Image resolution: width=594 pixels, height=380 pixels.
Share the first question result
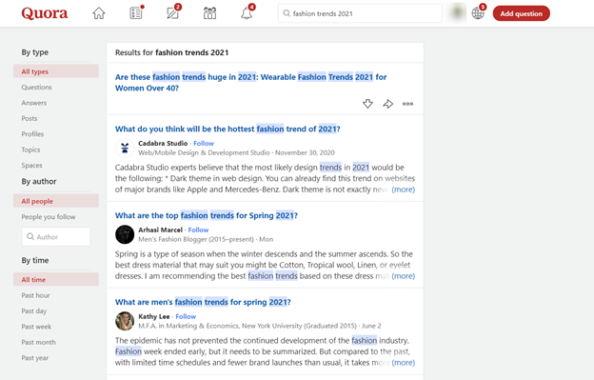coord(388,104)
